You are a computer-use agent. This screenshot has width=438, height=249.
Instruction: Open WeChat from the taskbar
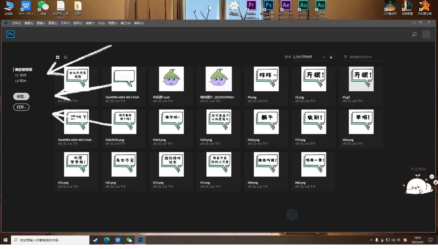click(x=129, y=240)
